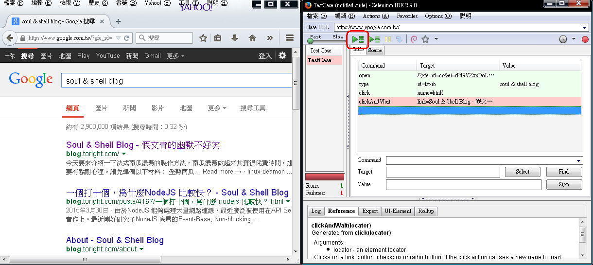
Task: Select the clickAndWait command row
Action: coord(469,102)
